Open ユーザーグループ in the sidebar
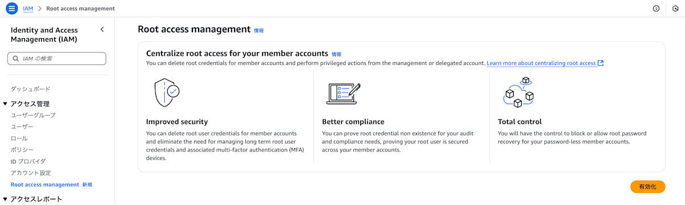Image resolution: width=685 pixels, height=205 pixels. (33, 115)
